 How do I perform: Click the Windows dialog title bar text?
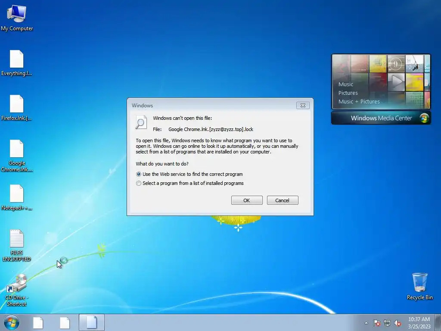(x=142, y=106)
